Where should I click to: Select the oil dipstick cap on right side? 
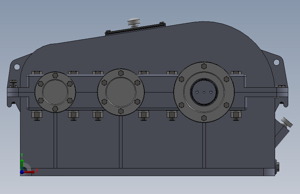287,123
